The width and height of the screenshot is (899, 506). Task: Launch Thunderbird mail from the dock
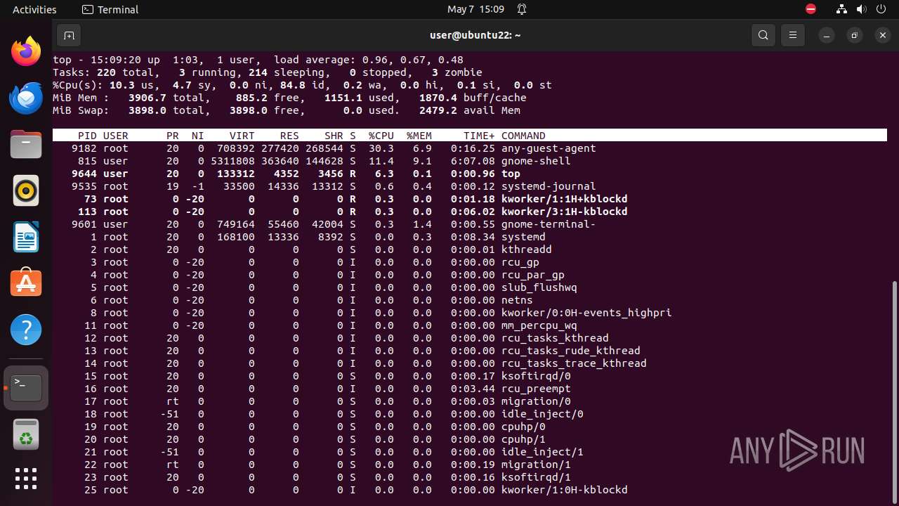click(26, 98)
